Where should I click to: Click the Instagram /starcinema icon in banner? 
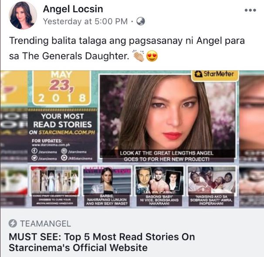tap(64, 151)
